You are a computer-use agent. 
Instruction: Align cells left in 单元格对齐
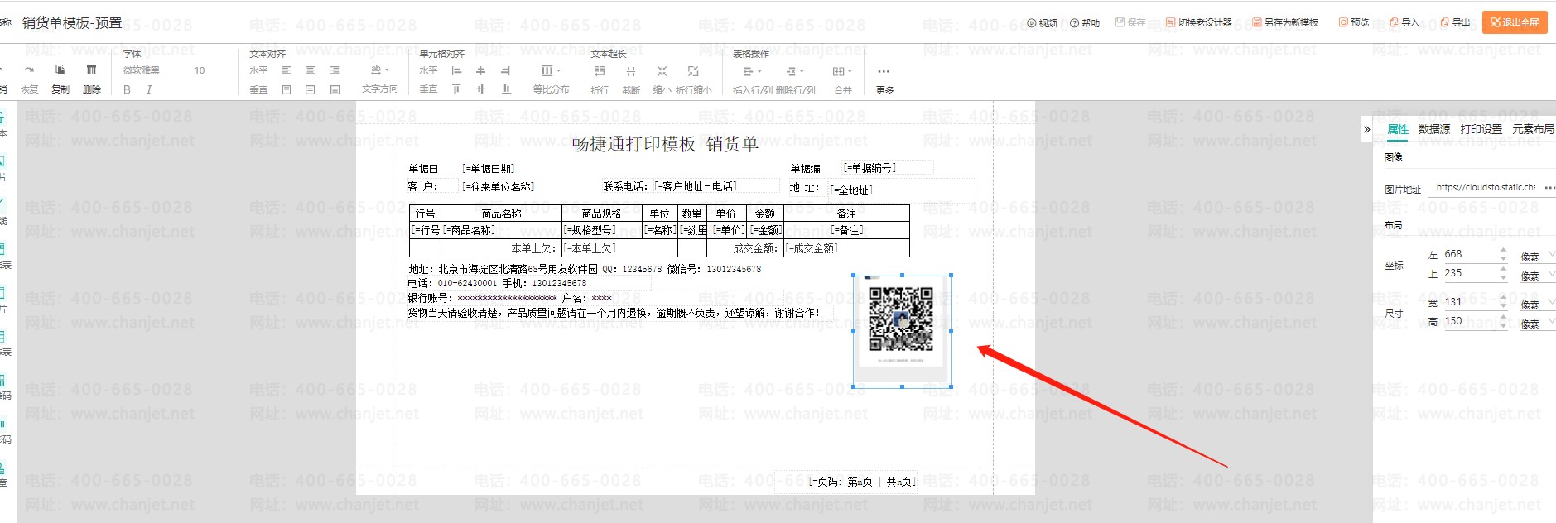click(456, 70)
